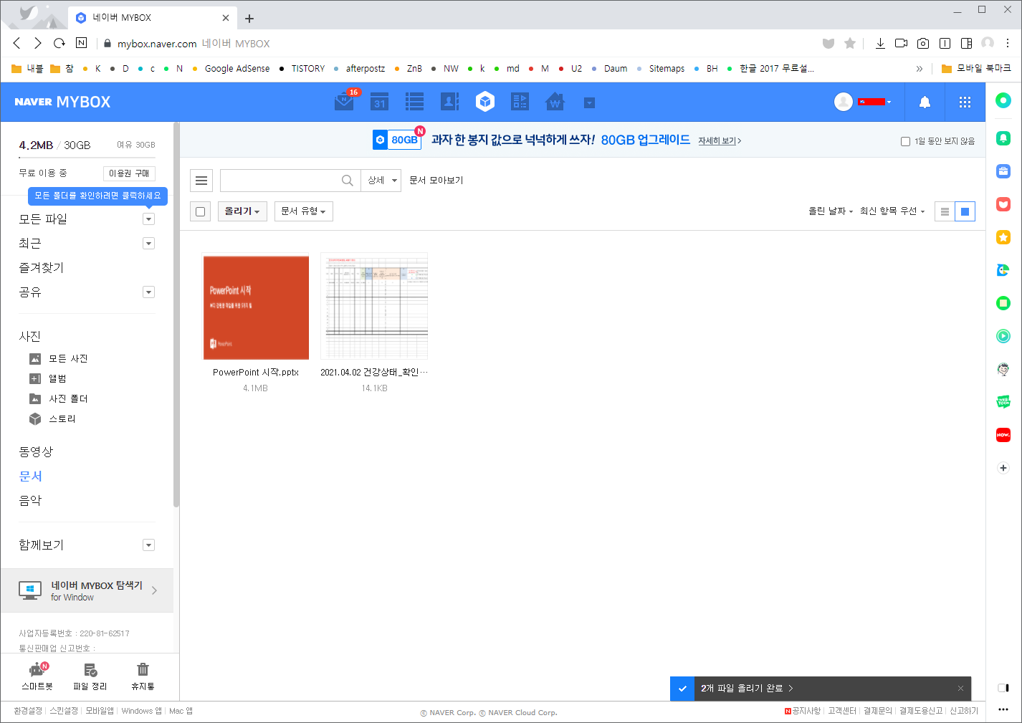This screenshot has width=1022, height=723.
Task: Click 환경설정 footer link
Action: (x=28, y=711)
